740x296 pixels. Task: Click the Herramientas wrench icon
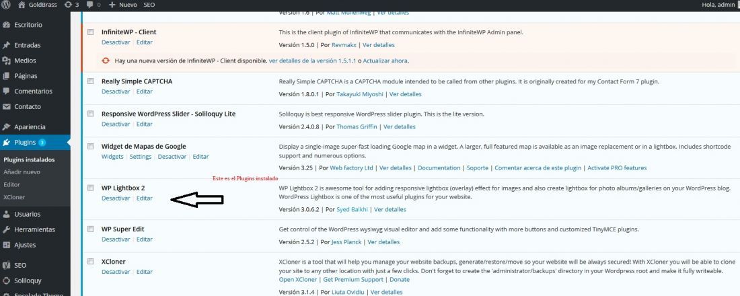(7, 229)
